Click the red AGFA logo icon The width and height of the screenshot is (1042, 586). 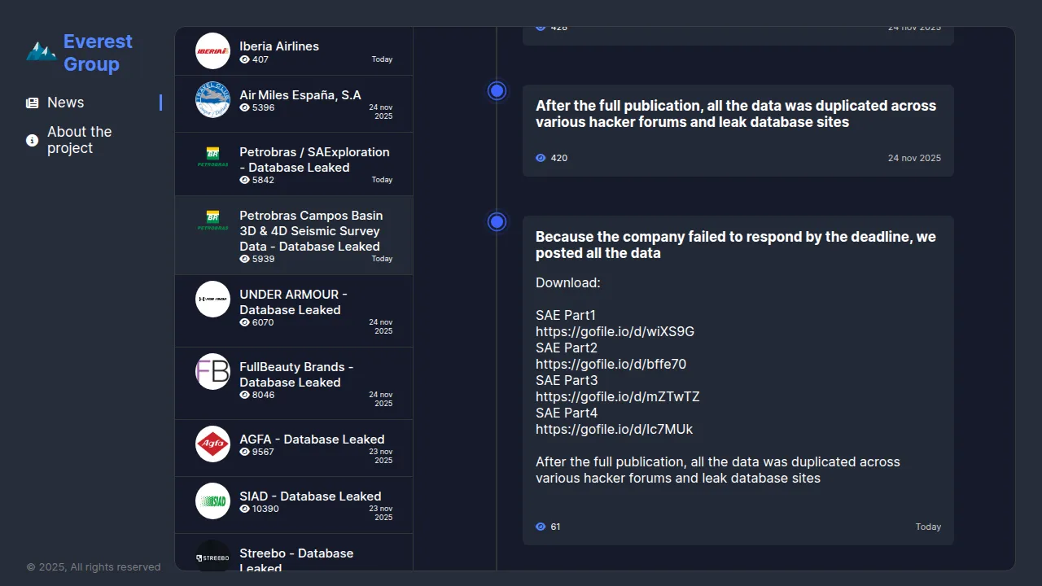coord(212,444)
